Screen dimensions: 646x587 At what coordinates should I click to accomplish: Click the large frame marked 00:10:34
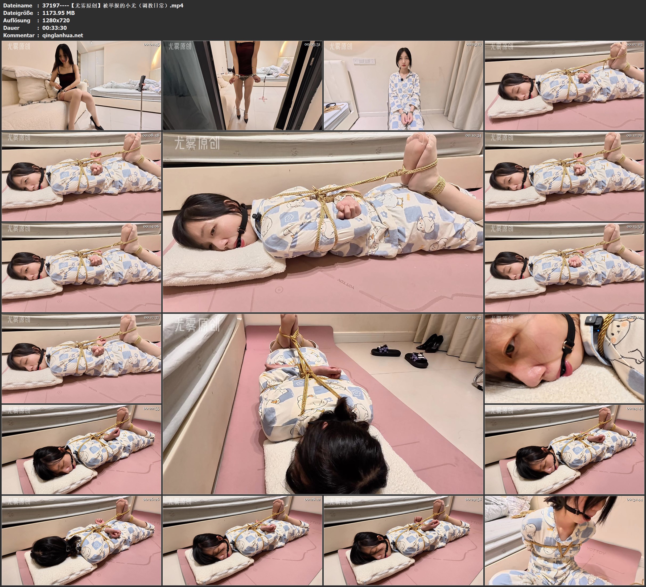[323, 222]
